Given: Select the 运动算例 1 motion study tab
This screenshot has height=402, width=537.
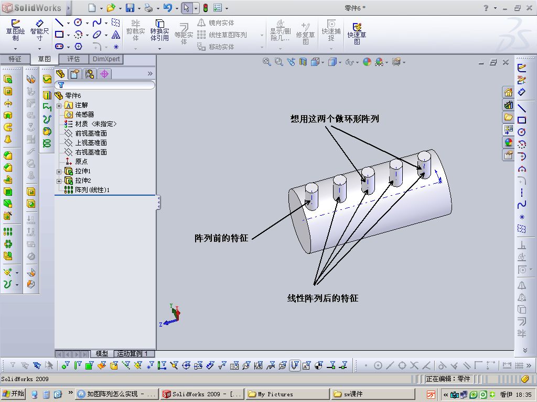Looking at the screenshot, I should pyautogui.click(x=132, y=354).
